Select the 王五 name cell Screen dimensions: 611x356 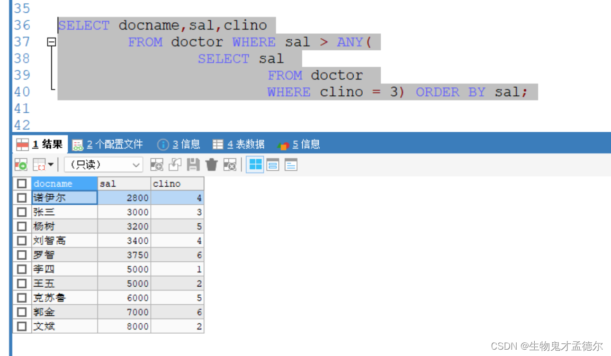pyautogui.click(x=64, y=284)
